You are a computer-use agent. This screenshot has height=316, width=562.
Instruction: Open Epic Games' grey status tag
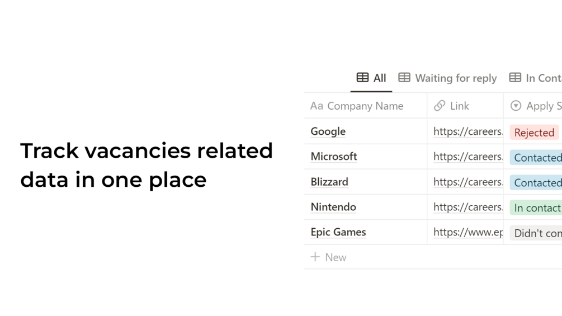pos(537,233)
